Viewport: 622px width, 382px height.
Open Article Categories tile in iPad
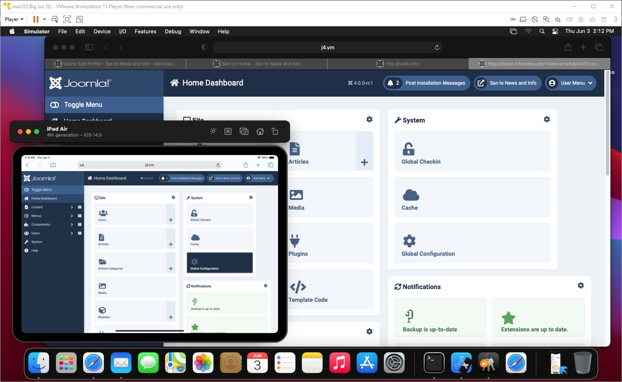131,262
